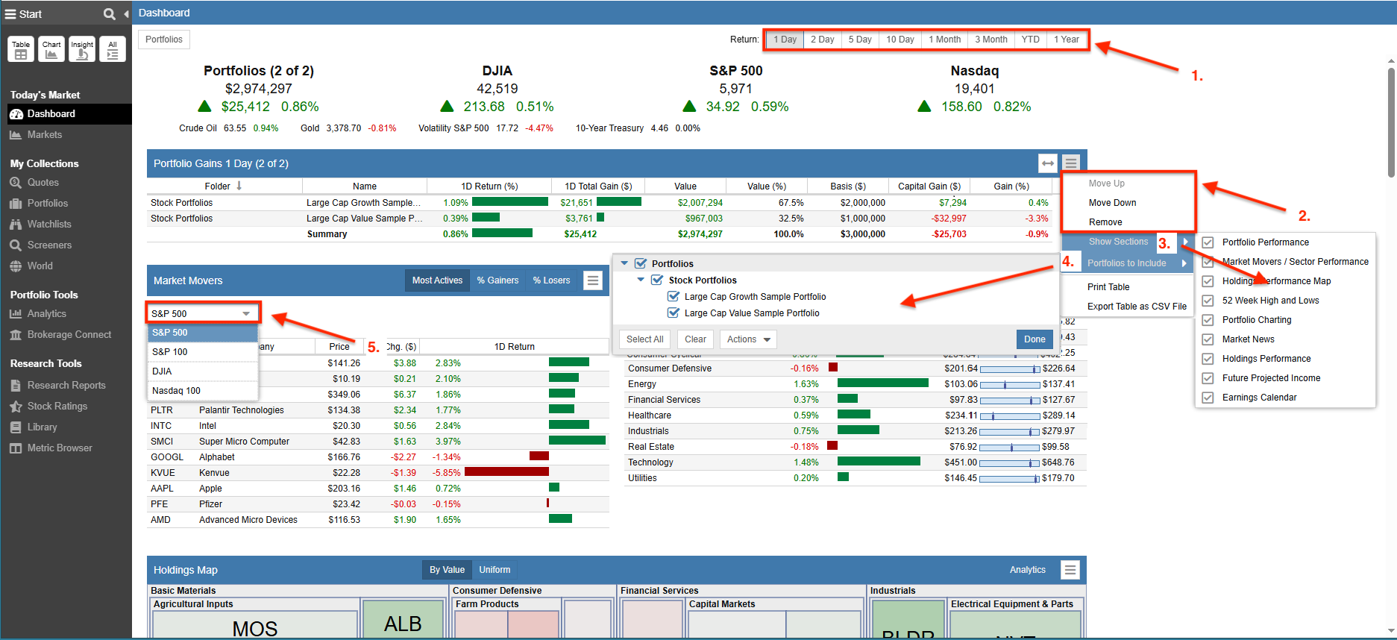
Task: Click the Clear button
Action: point(695,339)
